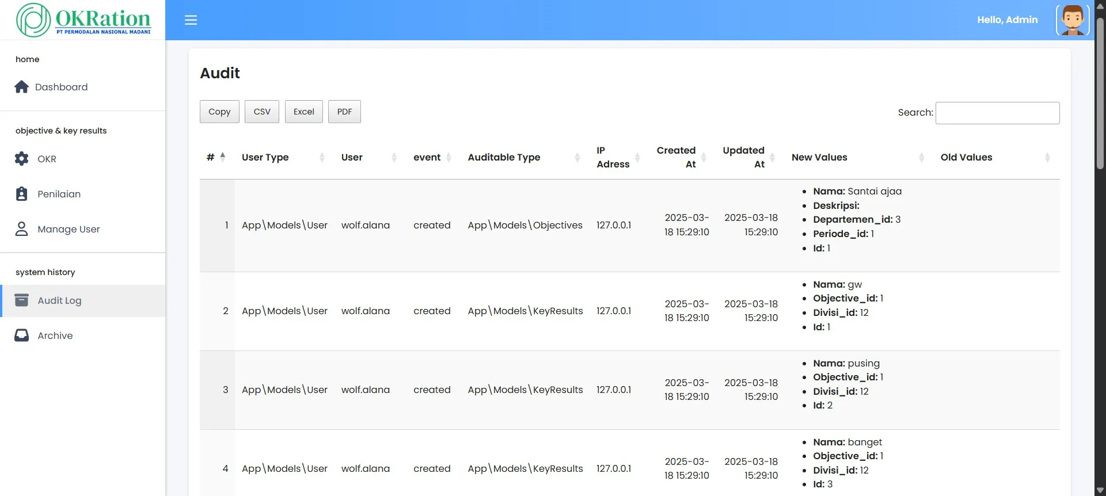
Task: Click the Dashboard home icon
Action: tap(21, 87)
